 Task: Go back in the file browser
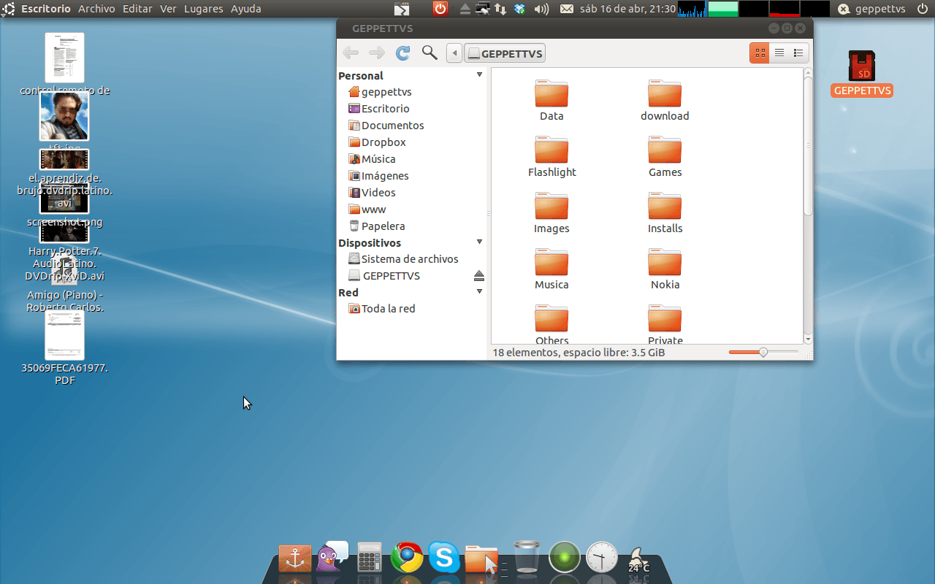(351, 53)
